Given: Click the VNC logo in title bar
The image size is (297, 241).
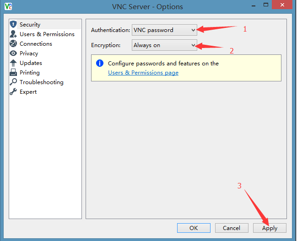Looking at the screenshot, I should point(8,6).
